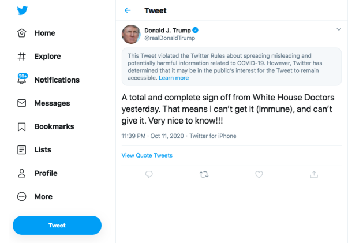Click the tweet author's profile picture
This screenshot has width=348, height=243.
[131, 33]
